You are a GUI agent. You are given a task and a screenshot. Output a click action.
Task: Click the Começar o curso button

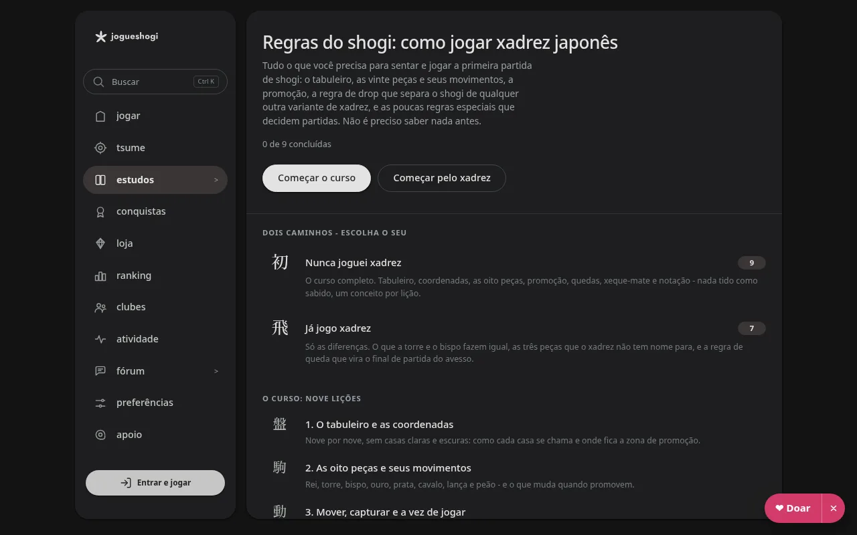[x=317, y=178]
